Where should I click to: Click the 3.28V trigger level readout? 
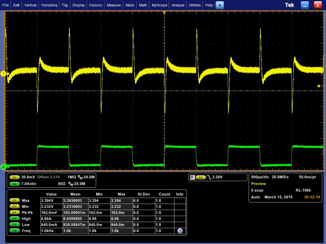tap(218, 177)
